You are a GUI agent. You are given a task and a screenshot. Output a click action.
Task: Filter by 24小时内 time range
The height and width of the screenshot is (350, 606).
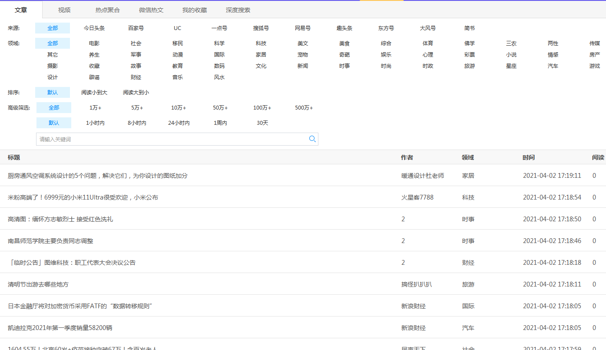(x=179, y=123)
